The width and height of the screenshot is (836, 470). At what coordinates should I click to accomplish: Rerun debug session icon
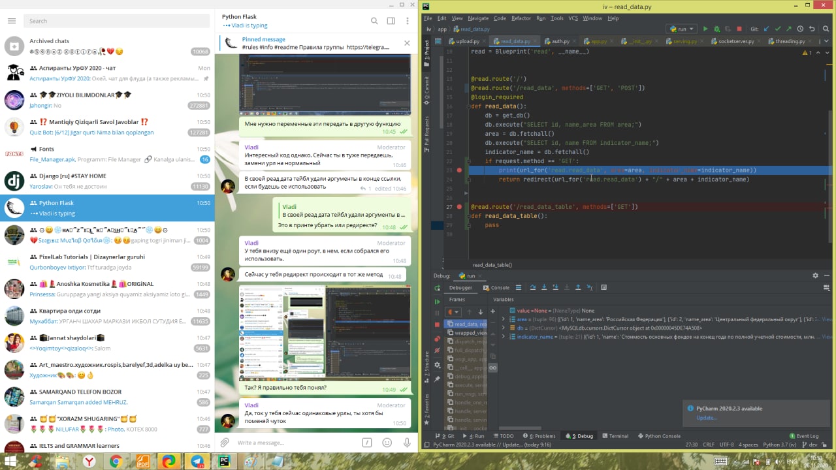pyautogui.click(x=437, y=287)
